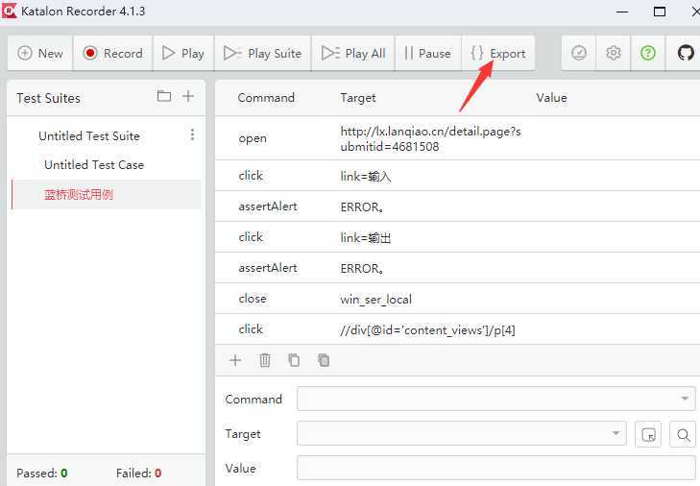This screenshot has height=486, width=700.
Task: Select Untitled Test Case
Action: click(94, 165)
